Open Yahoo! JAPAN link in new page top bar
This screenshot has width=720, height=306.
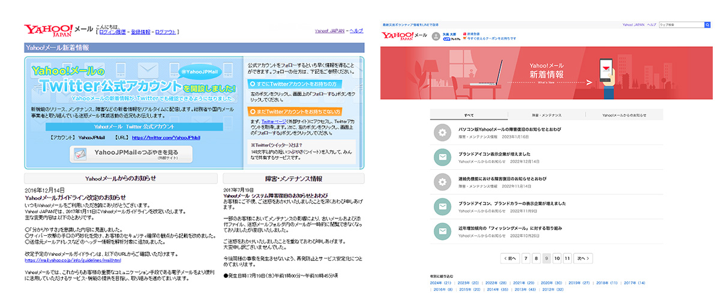pos(632,25)
